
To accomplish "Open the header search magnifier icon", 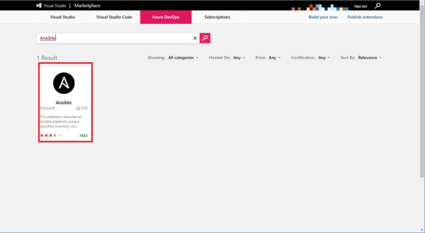I will [x=377, y=6].
